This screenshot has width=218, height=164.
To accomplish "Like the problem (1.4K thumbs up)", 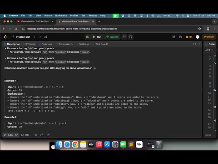I will point(8,135).
